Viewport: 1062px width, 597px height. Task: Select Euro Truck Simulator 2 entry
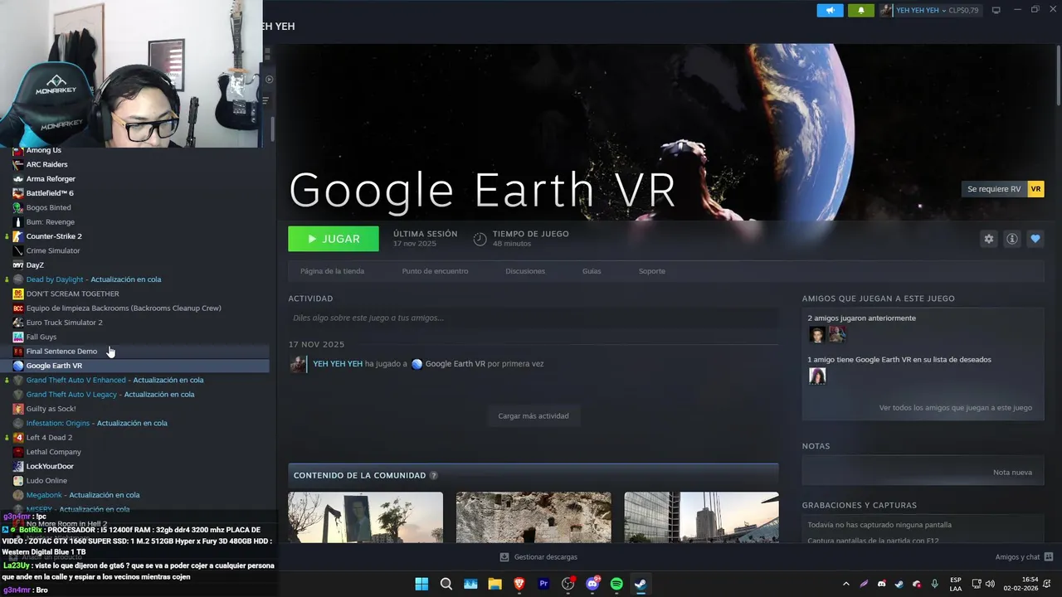(x=64, y=323)
